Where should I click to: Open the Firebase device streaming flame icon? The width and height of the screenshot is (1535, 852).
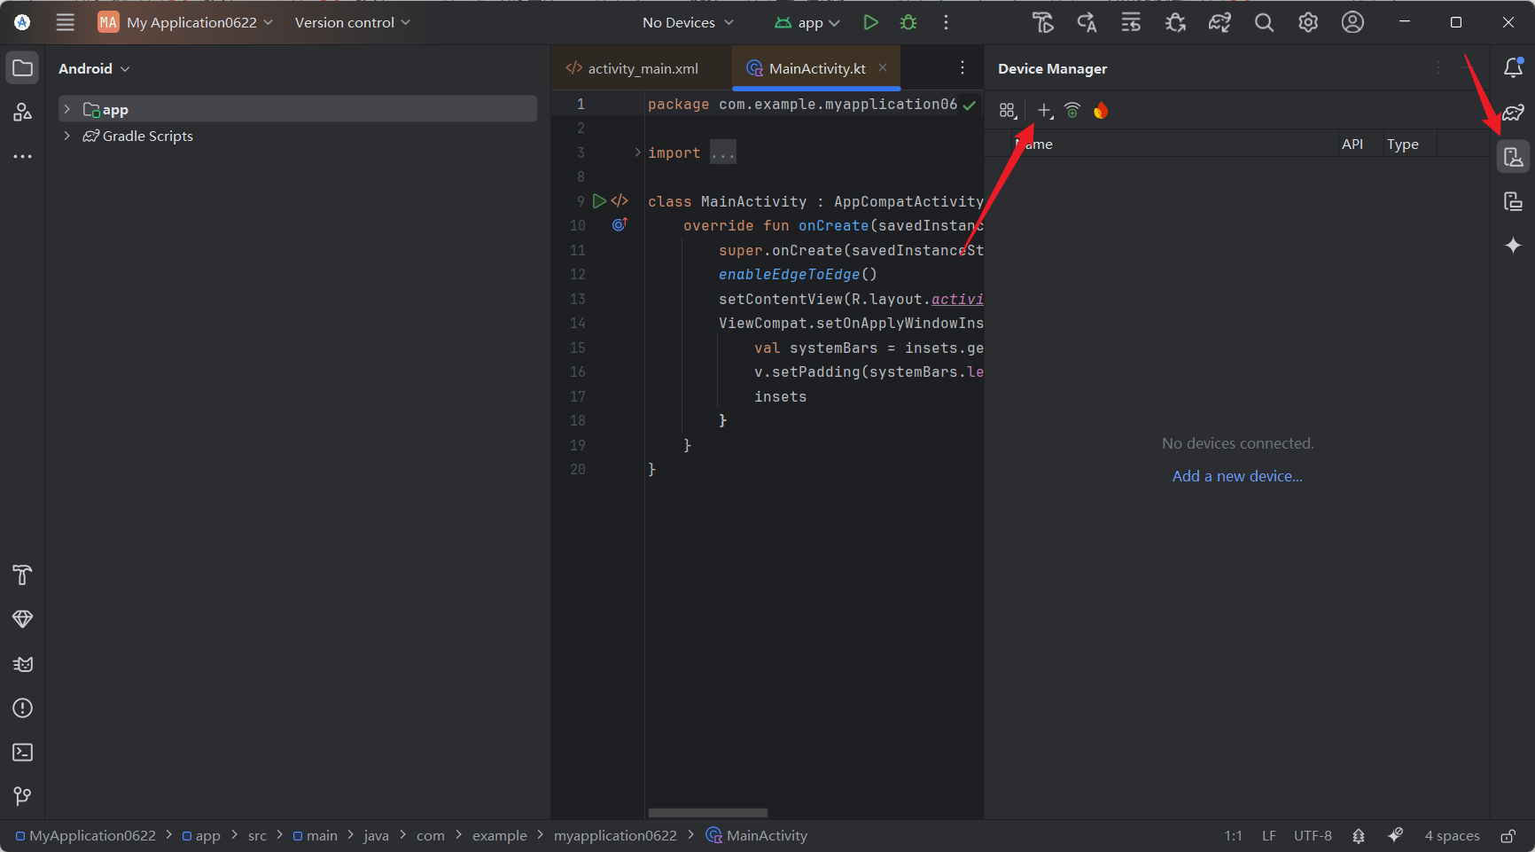1101,110
